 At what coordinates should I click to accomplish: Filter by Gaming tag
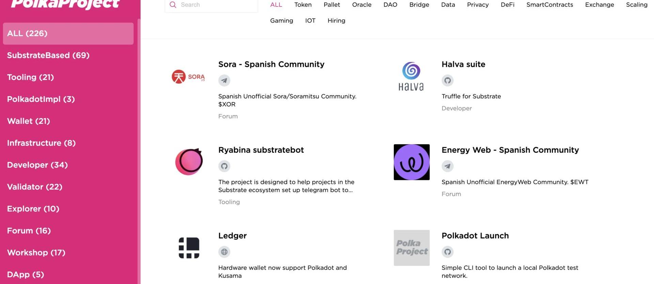(x=281, y=21)
